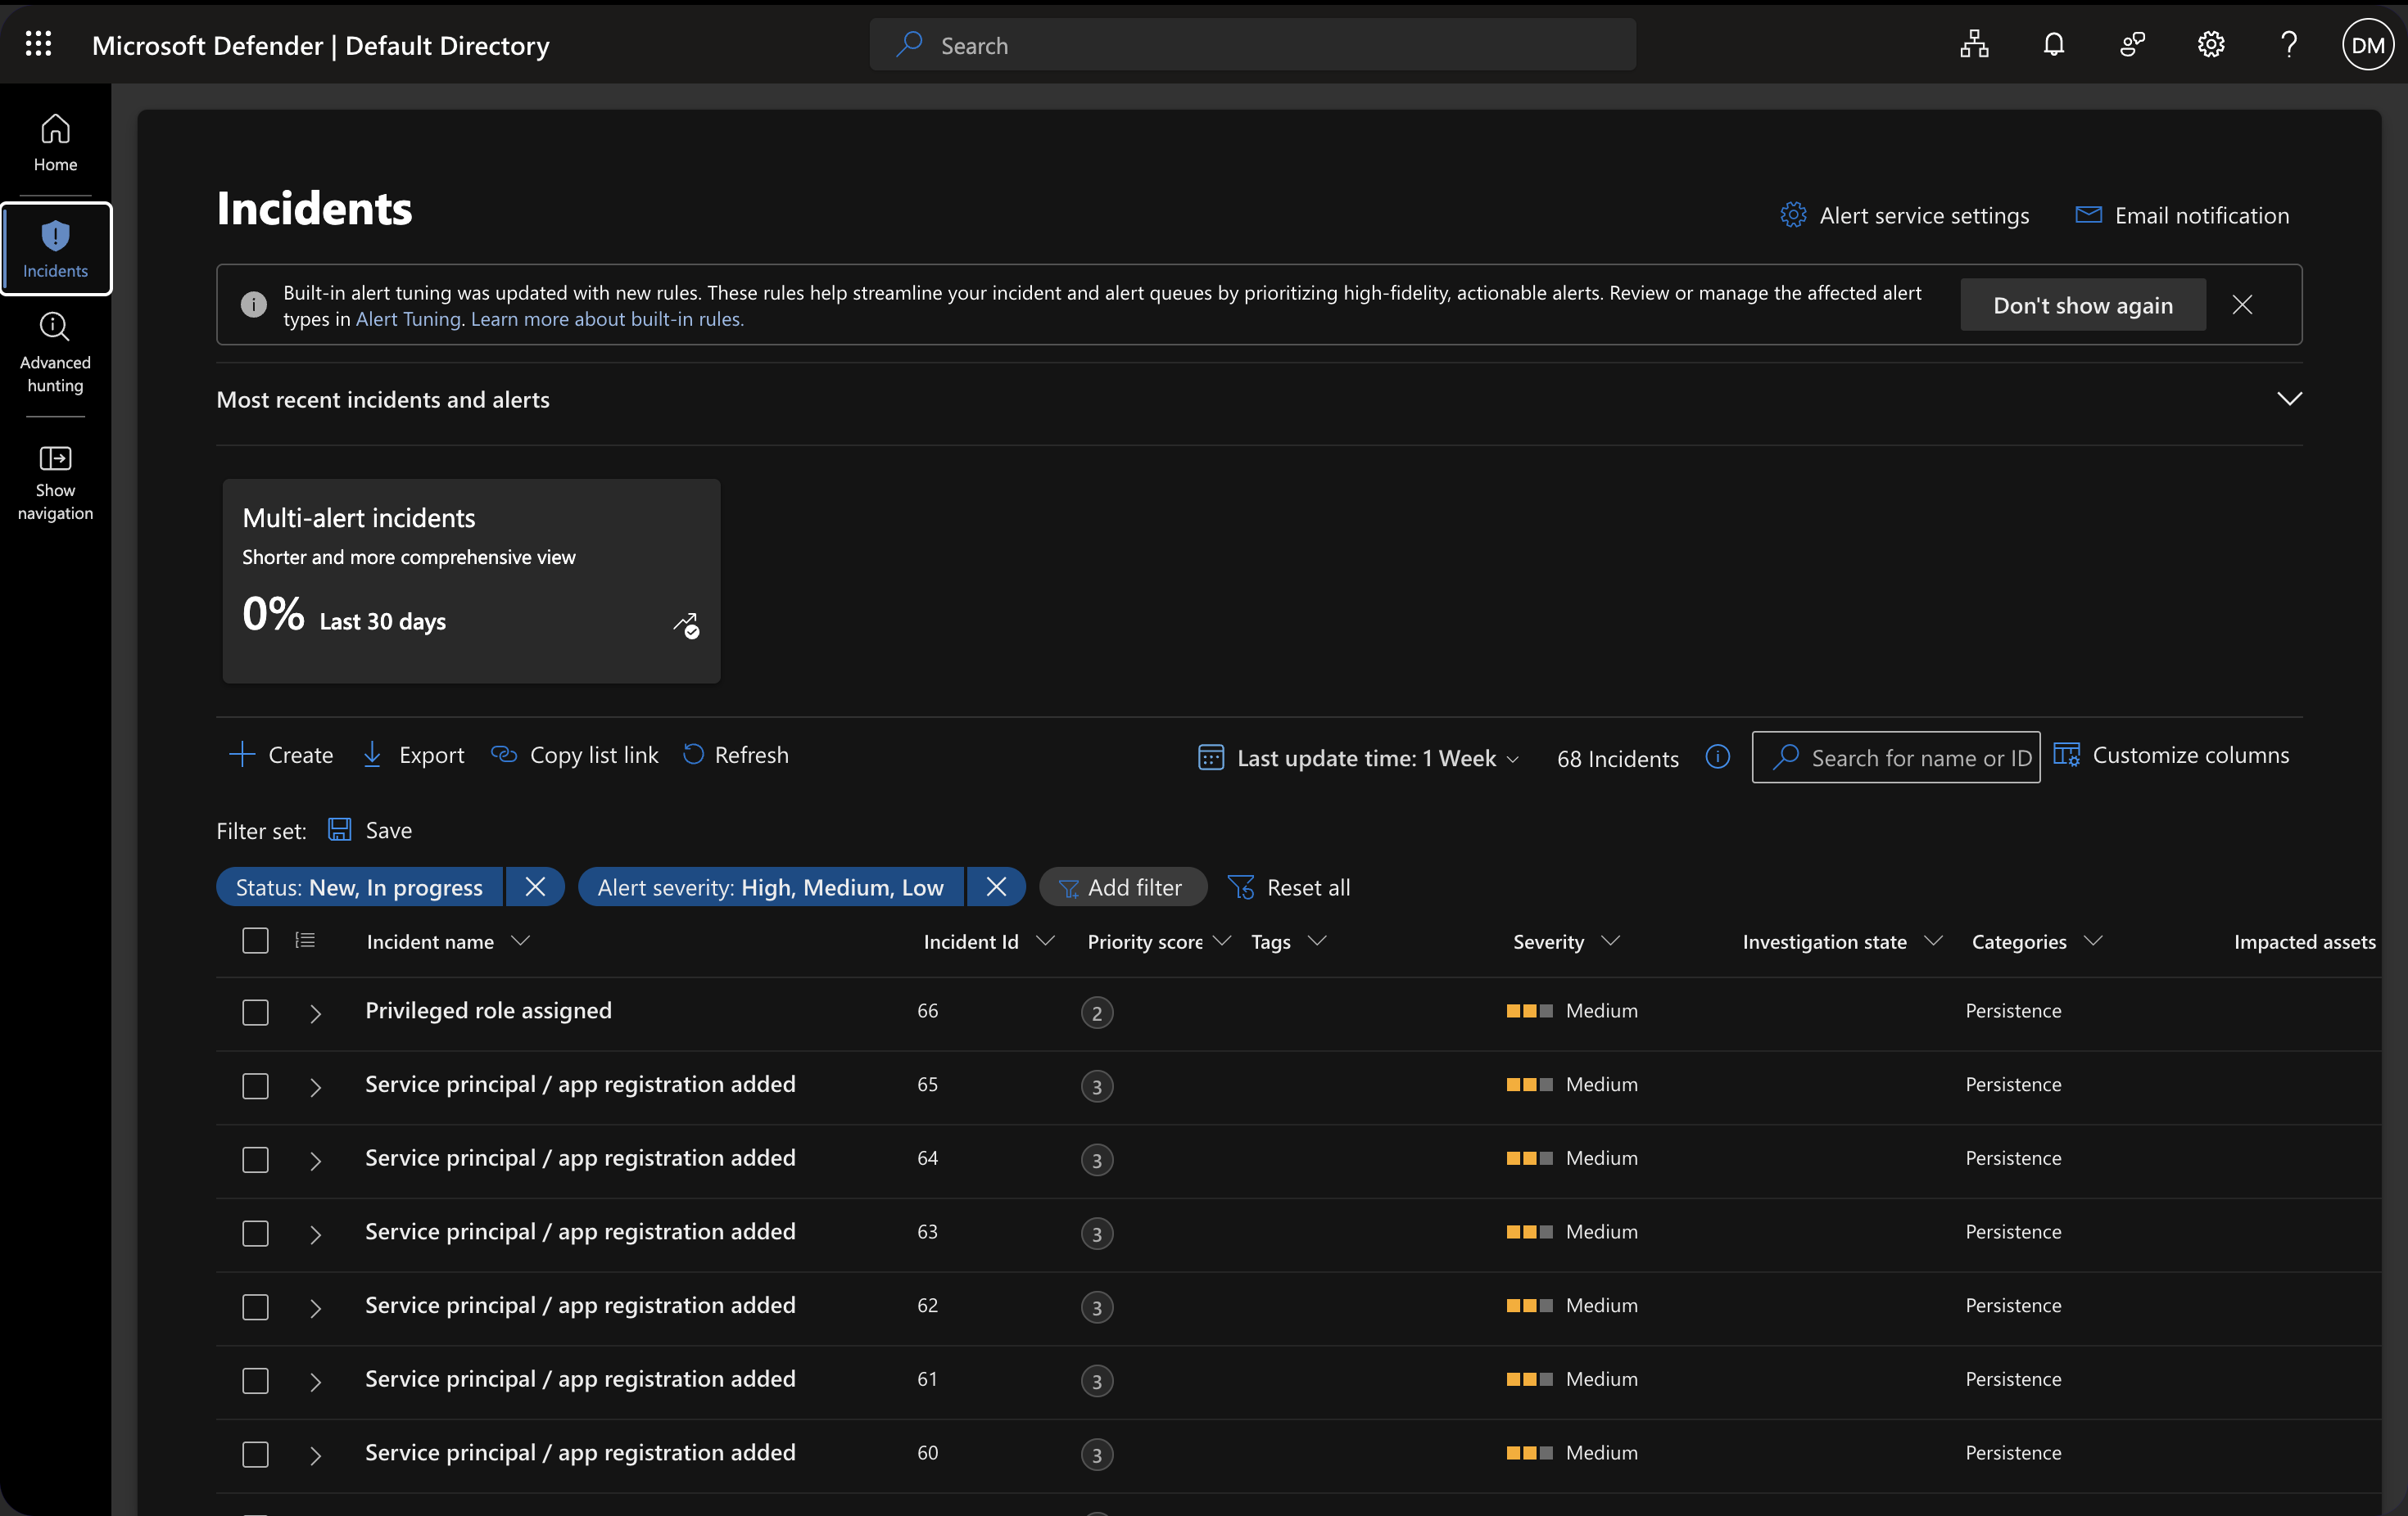
Task: Click Show navigation in the sidebar
Action: coord(55,484)
